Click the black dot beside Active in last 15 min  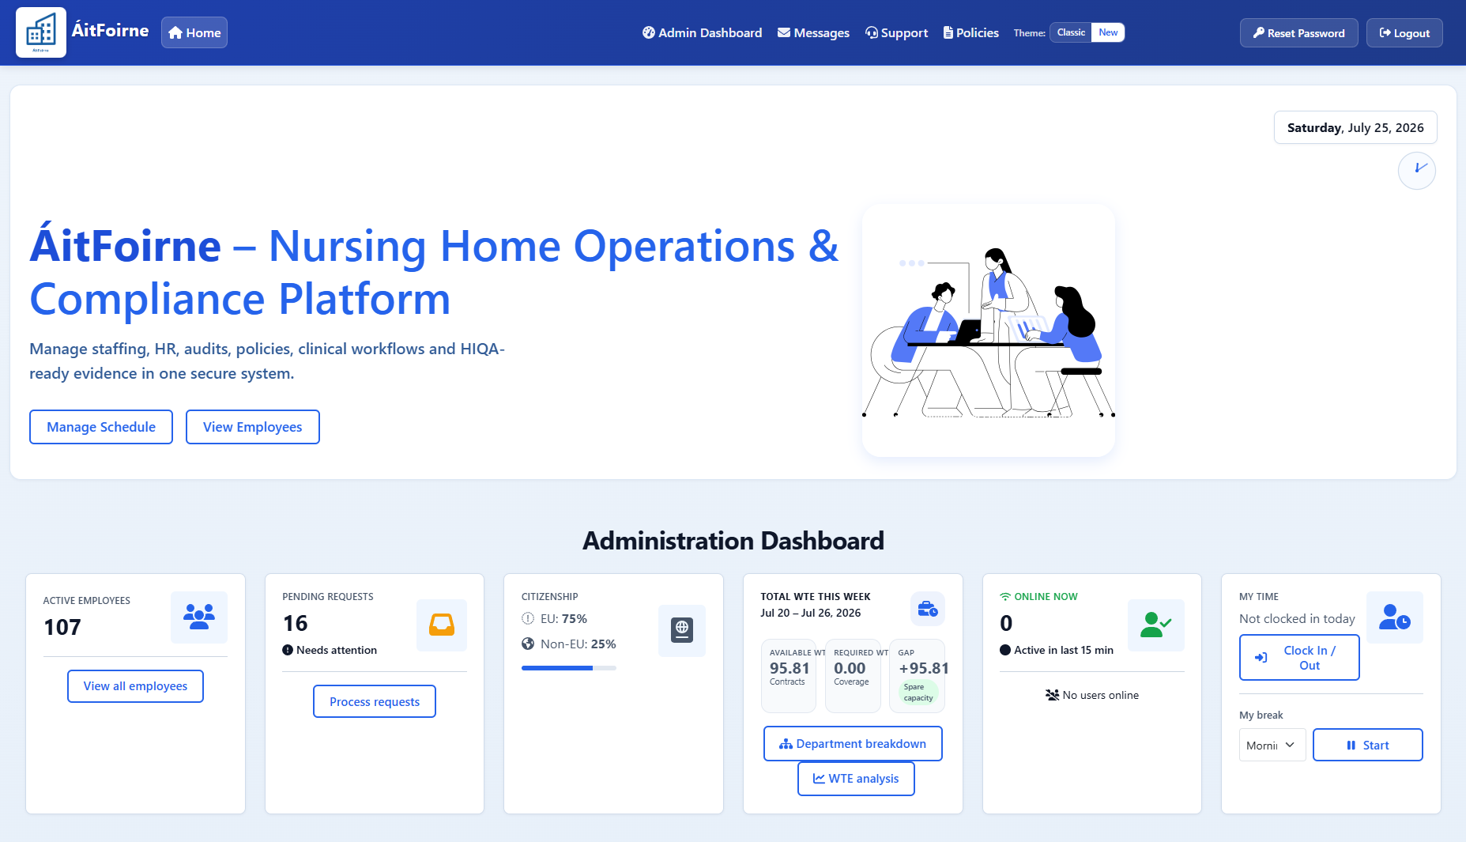[1005, 650]
